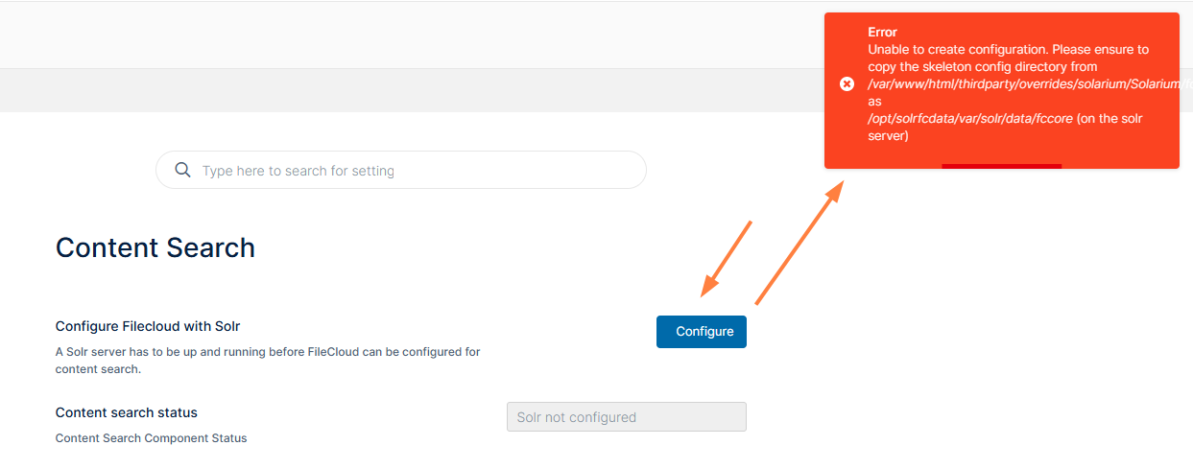This screenshot has width=1193, height=469.
Task: Click 'Content Search Component Status' description
Action: [x=151, y=438]
